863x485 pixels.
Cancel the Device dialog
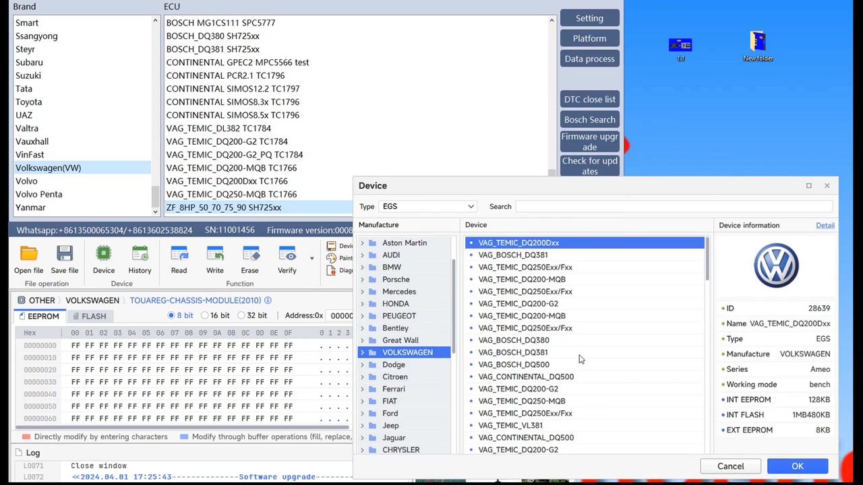pos(730,466)
